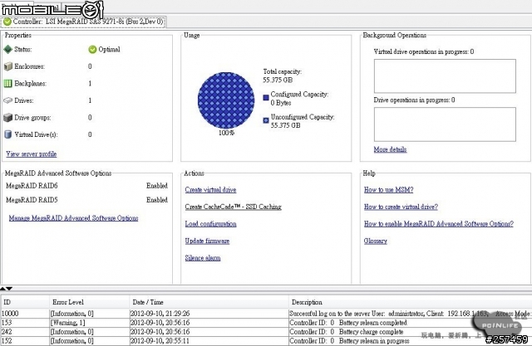The width and height of the screenshot is (532, 346).
Task: Sort log by Date / Time column header
Action: (209, 302)
